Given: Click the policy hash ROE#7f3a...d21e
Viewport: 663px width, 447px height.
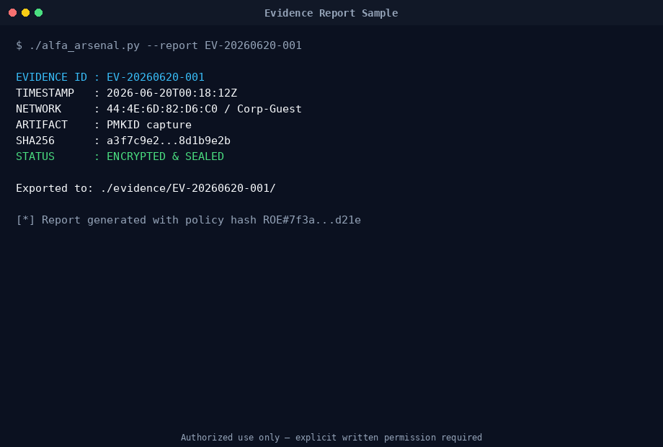Looking at the screenshot, I should 312,220.
